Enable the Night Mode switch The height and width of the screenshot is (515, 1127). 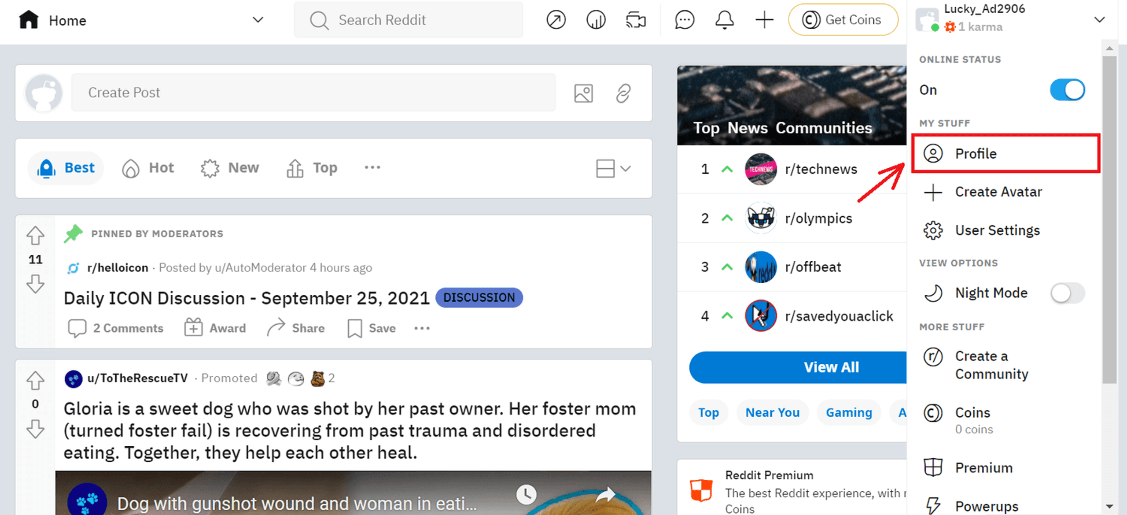click(1067, 293)
